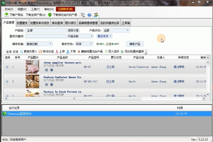The height and width of the screenshot is (142, 213).
Task: Click first badge icon under product 2
Action: [47, 84]
